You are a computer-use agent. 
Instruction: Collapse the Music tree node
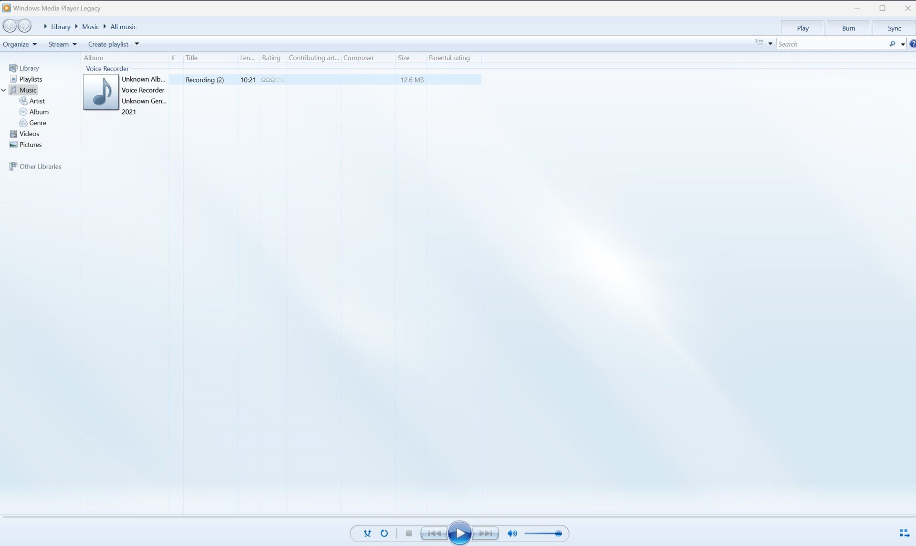4,90
